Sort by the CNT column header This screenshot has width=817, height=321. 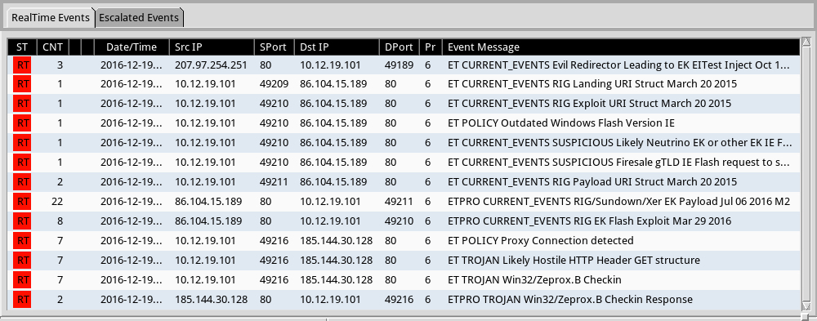52,47
